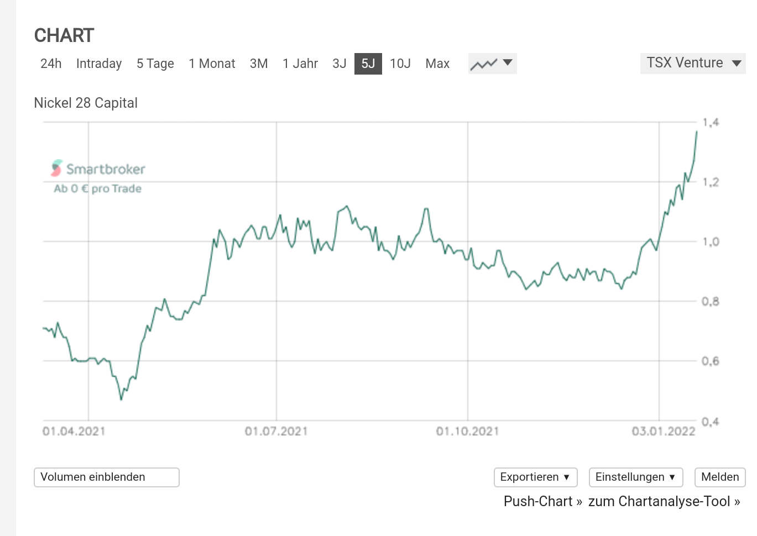Select the 24h time range
The height and width of the screenshot is (536, 757).
pyautogui.click(x=51, y=64)
